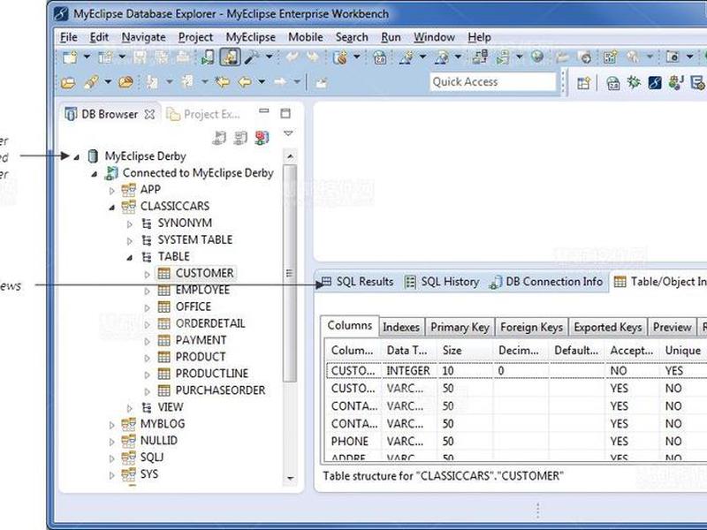Select the PAYMENT table icon

tap(164, 340)
